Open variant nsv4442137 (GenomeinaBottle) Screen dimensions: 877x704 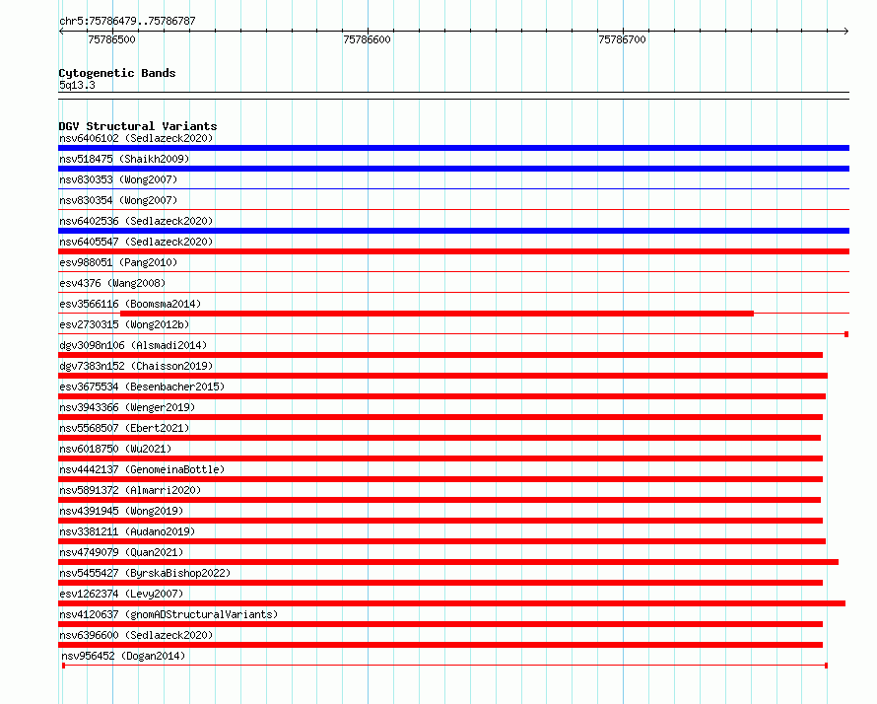142,469
